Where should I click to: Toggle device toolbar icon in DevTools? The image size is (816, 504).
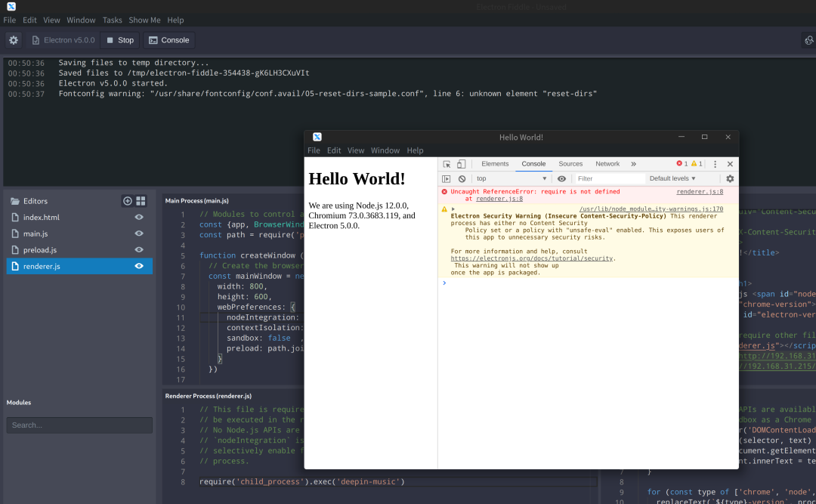coord(461,164)
